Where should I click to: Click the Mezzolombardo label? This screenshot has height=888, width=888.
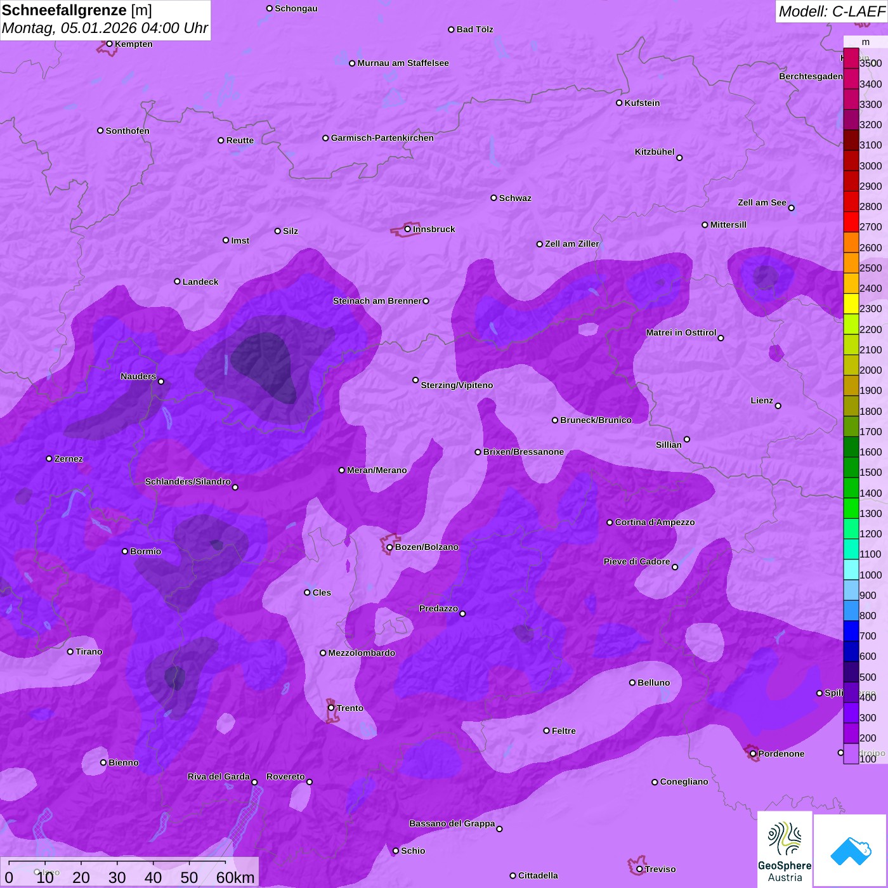[x=362, y=653]
